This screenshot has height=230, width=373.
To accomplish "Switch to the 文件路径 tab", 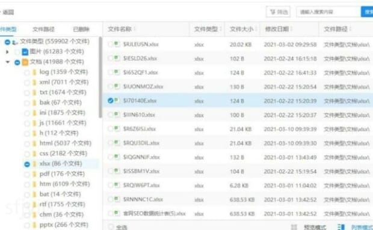I will pyautogui.click(x=43, y=29).
